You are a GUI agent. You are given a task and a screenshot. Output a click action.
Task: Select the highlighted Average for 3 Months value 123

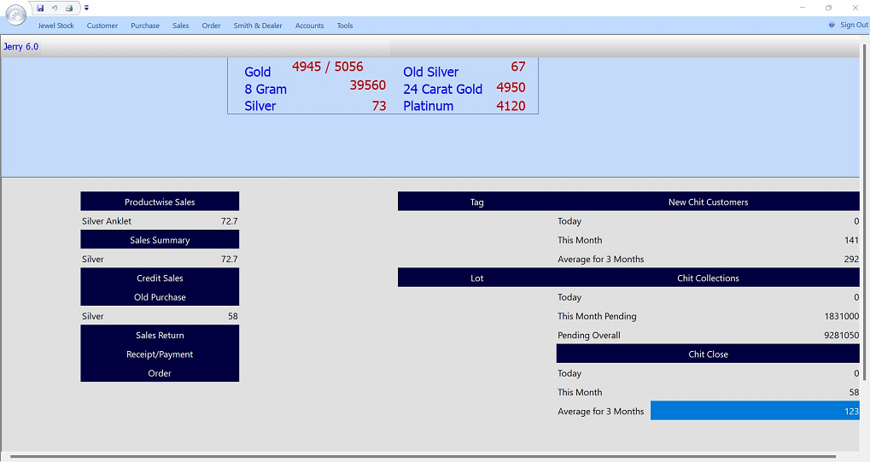tap(755, 412)
